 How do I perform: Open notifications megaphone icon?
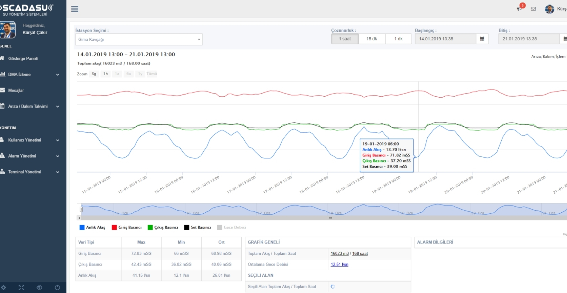tap(519, 9)
